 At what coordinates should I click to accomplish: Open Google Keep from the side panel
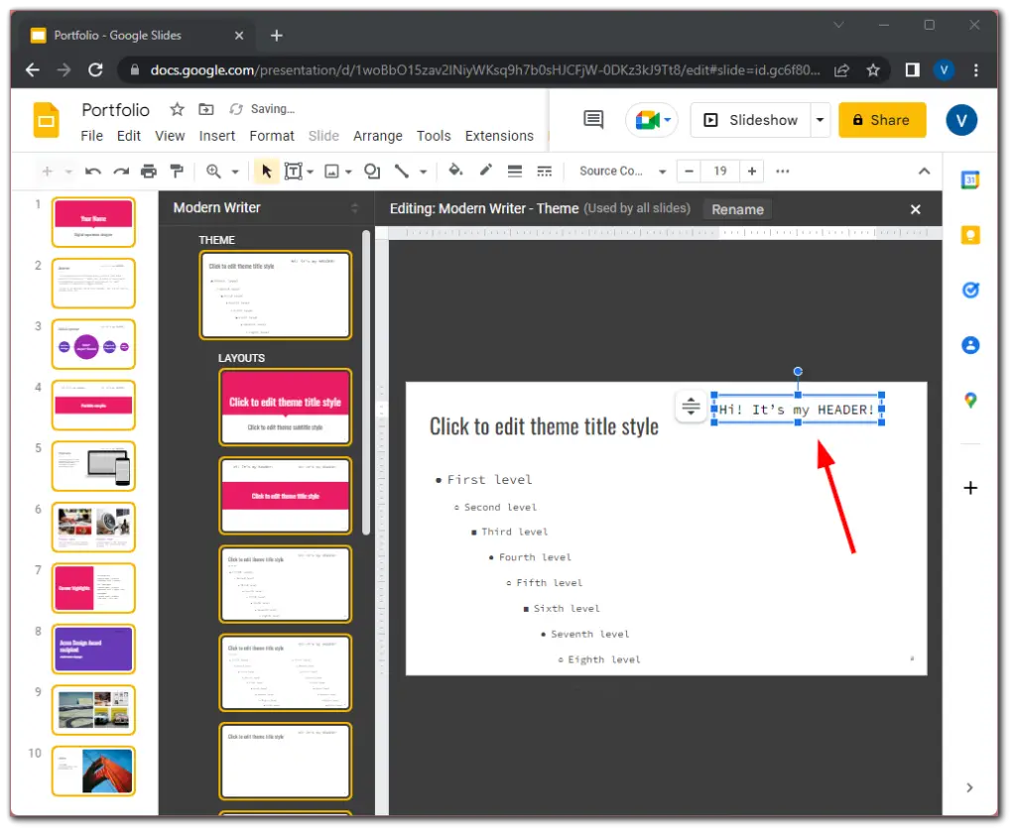coord(970,234)
